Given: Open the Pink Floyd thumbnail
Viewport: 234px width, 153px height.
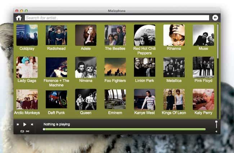Looking at the screenshot, I should (x=203, y=67).
